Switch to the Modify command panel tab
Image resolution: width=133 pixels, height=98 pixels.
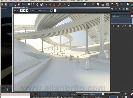point(116,9)
